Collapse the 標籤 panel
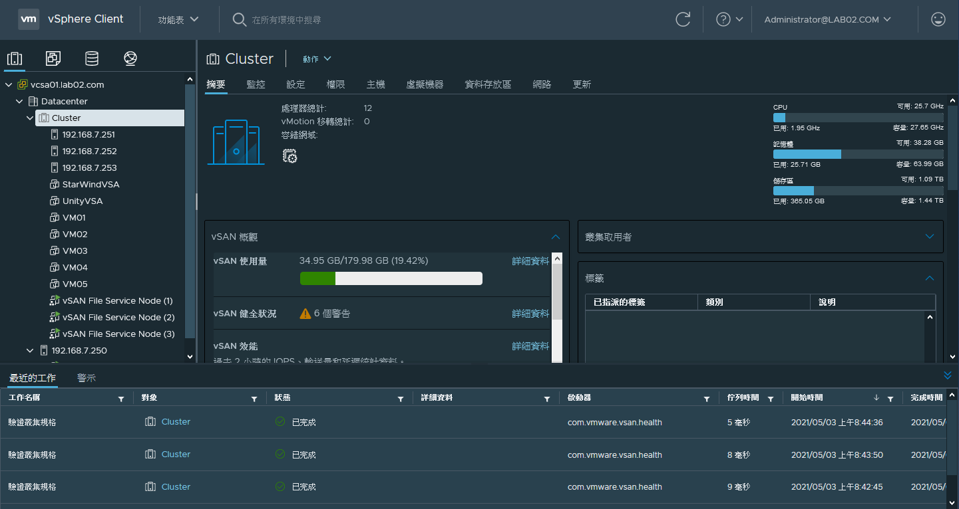Screen dimensions: 959x509 click(930, 278)
